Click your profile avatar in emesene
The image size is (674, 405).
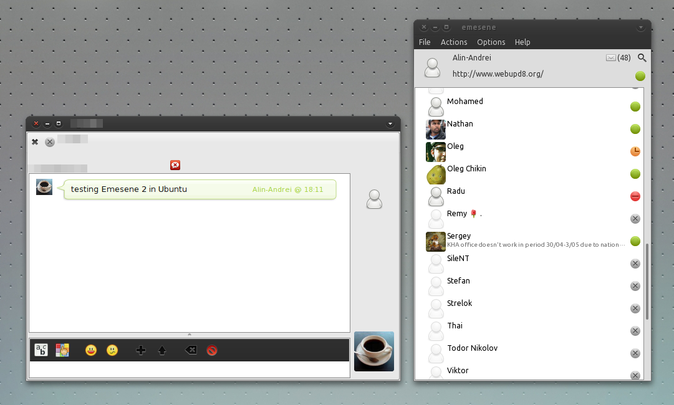click(x=433, y=67)
